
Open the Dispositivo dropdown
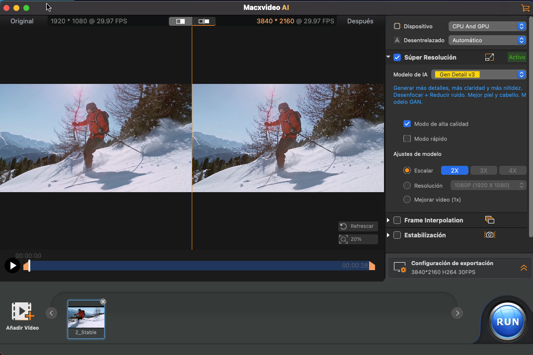tap(487, 26)
